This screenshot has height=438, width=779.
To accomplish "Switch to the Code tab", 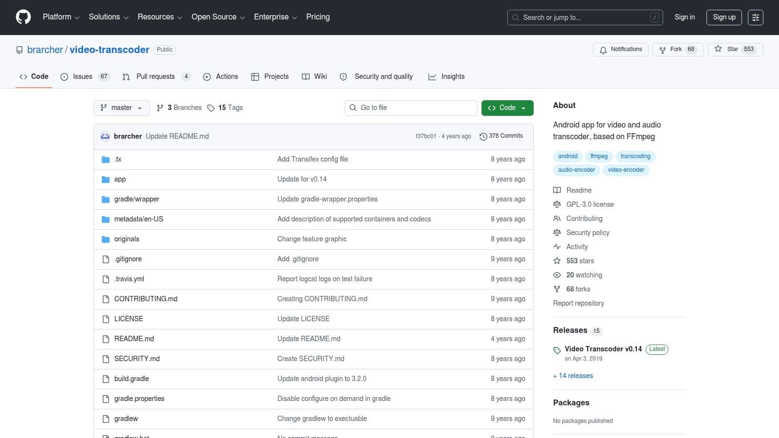I will [34, 76].
